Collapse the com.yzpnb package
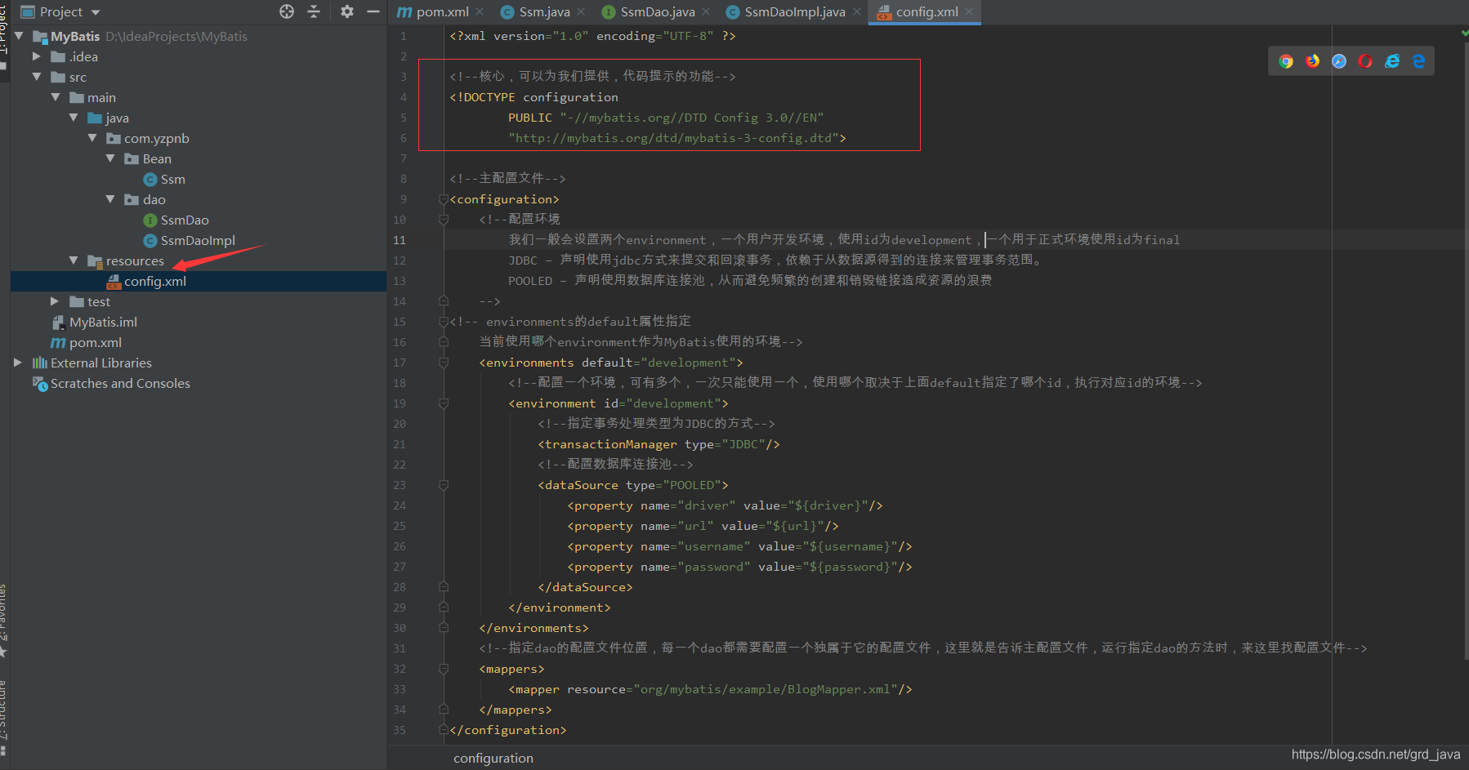Image resolution: width=1469 pixels, height=770 pixels. tap(92, 138)
